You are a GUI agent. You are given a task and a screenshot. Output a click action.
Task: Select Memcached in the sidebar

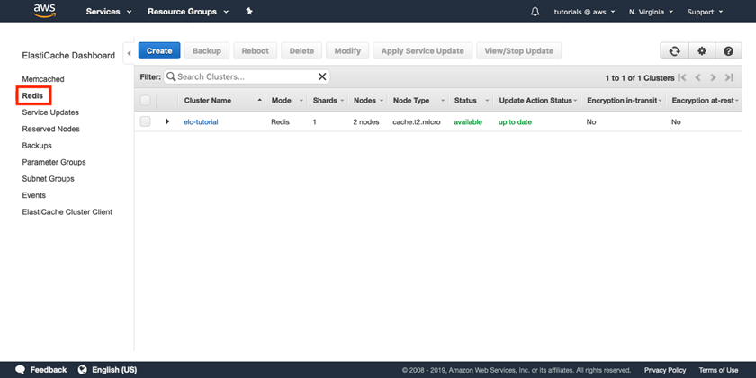pyautogui.click(x=43, y=79)
